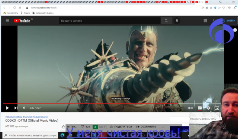
Task: Open more actions three-dot menu below video
Action: (x=162, y=127)
